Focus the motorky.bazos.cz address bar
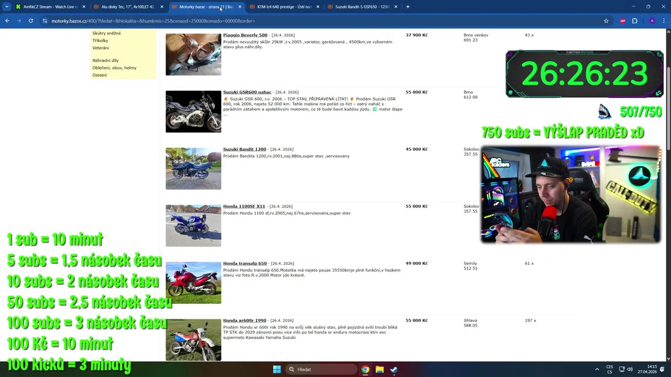This screenshot has height=377, width=671. pyautogui.click(x=325, y=21)
